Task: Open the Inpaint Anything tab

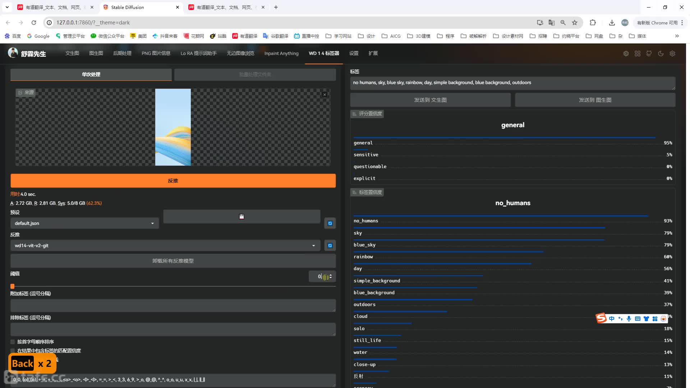Action: tap(281, 53)
